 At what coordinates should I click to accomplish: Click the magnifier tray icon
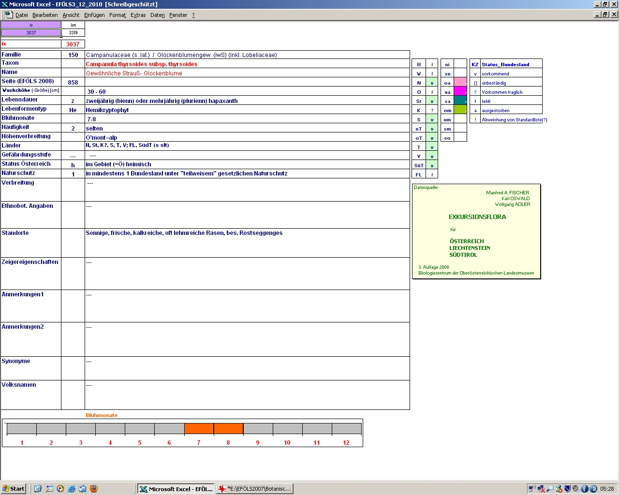(550, 489)
